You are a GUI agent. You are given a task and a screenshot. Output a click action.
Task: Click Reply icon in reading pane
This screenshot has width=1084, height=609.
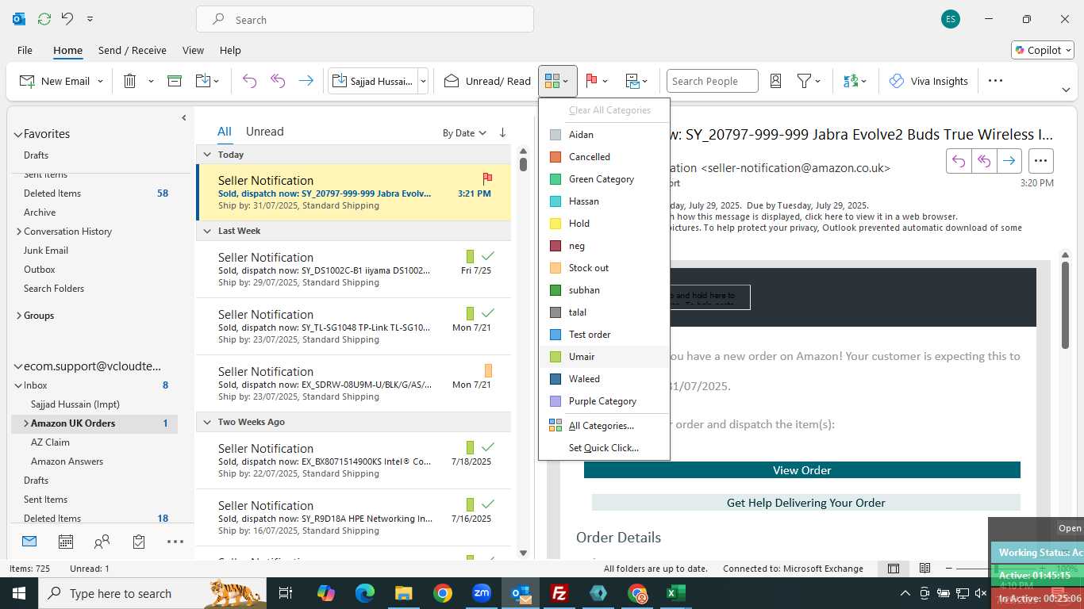(959, 161)
